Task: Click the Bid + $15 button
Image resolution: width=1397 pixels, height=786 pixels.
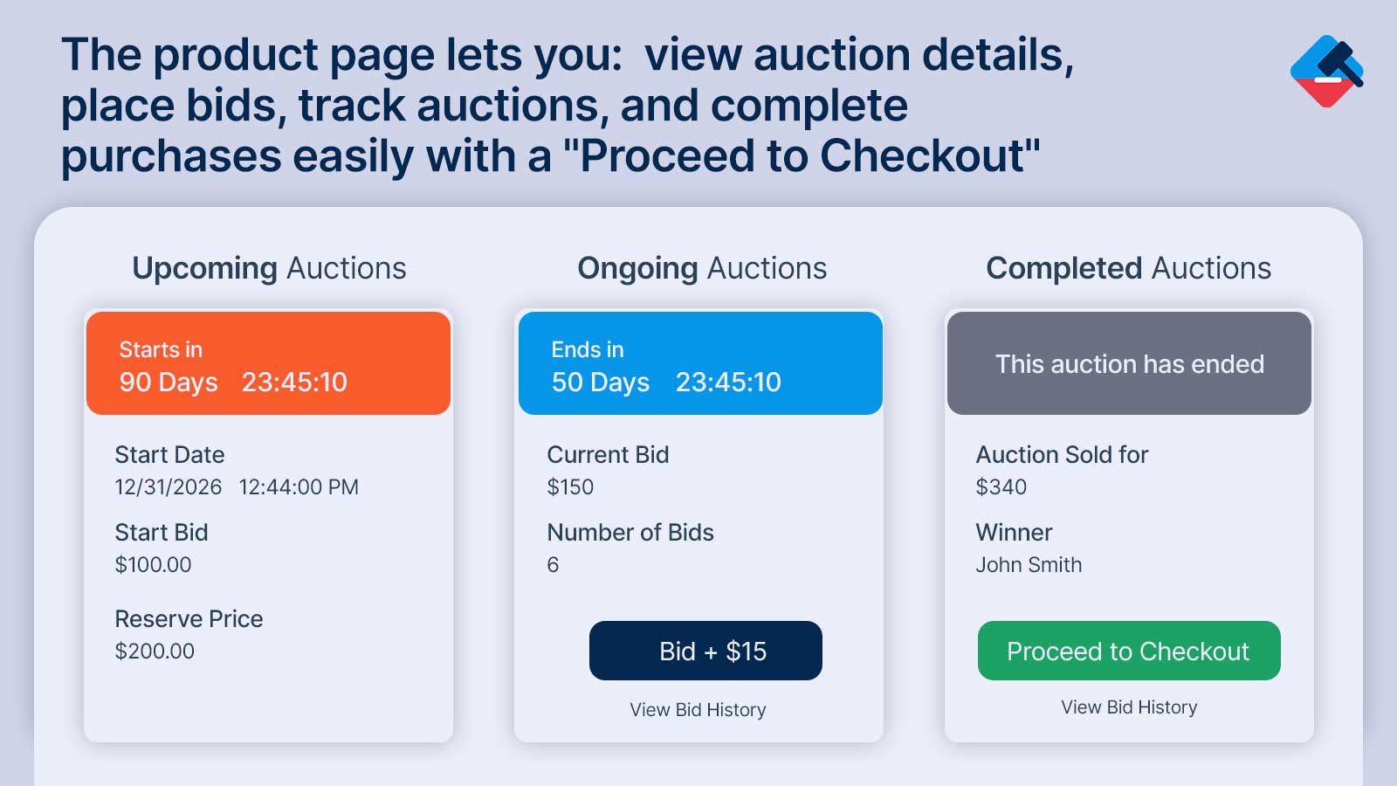Action: coord(705,651)
